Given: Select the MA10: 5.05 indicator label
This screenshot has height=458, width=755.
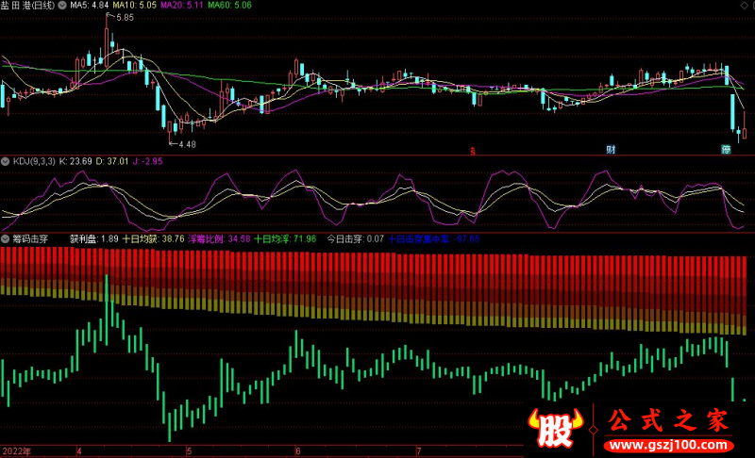Looking at the screenshot, I should click(x=135, y=6).
